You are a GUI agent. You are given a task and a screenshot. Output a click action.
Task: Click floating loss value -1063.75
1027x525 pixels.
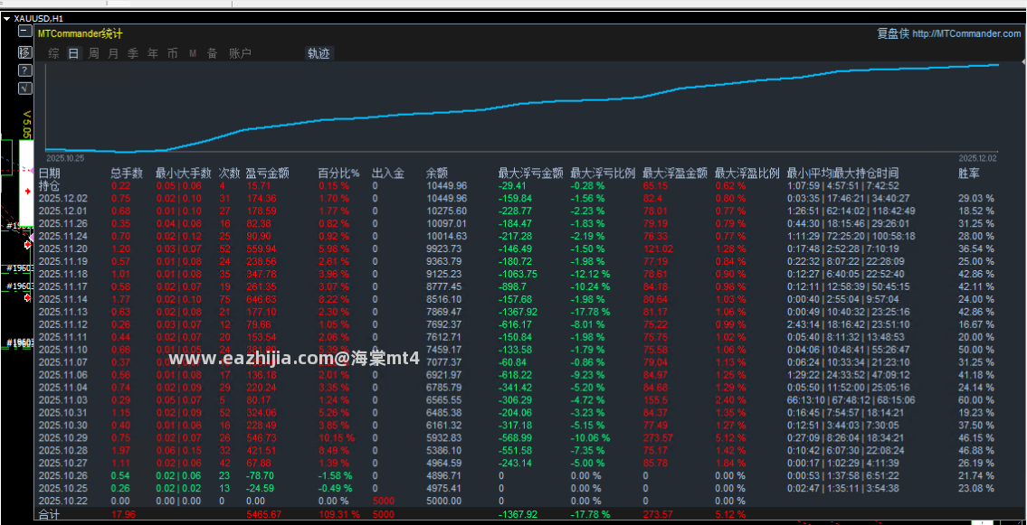520,274
